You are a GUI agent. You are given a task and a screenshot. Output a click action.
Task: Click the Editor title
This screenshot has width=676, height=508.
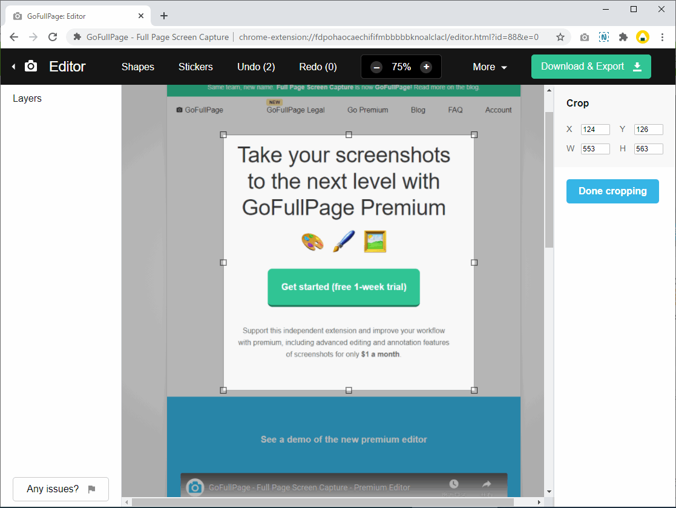67,67
